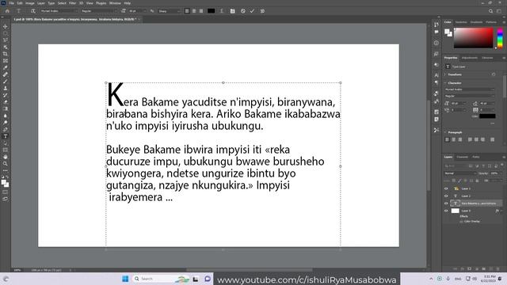Select the Move tool

pyautogui.click(x=6, y=26)
